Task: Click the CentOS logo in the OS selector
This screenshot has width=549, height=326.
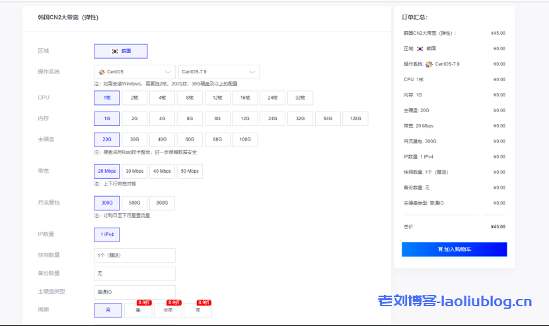Action: pos(102,72)
